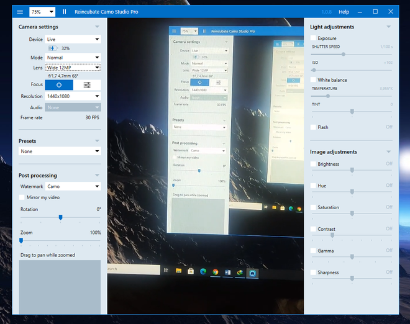
Task: Click the Rotation slider handle
Action: point(60,217)
